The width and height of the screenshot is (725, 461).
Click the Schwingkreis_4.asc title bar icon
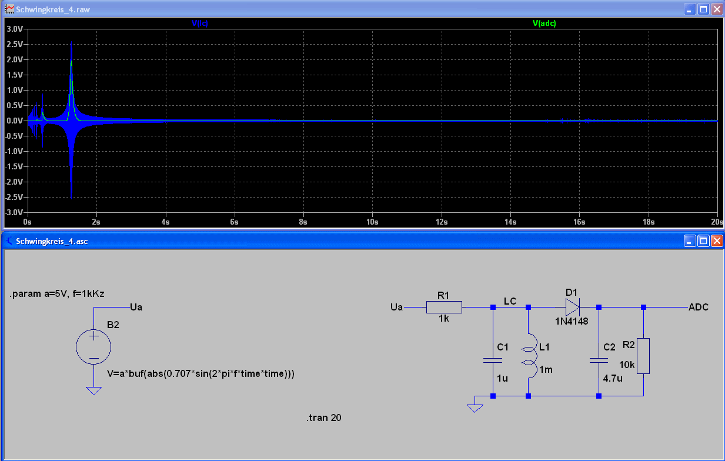(x=9, y=240)
